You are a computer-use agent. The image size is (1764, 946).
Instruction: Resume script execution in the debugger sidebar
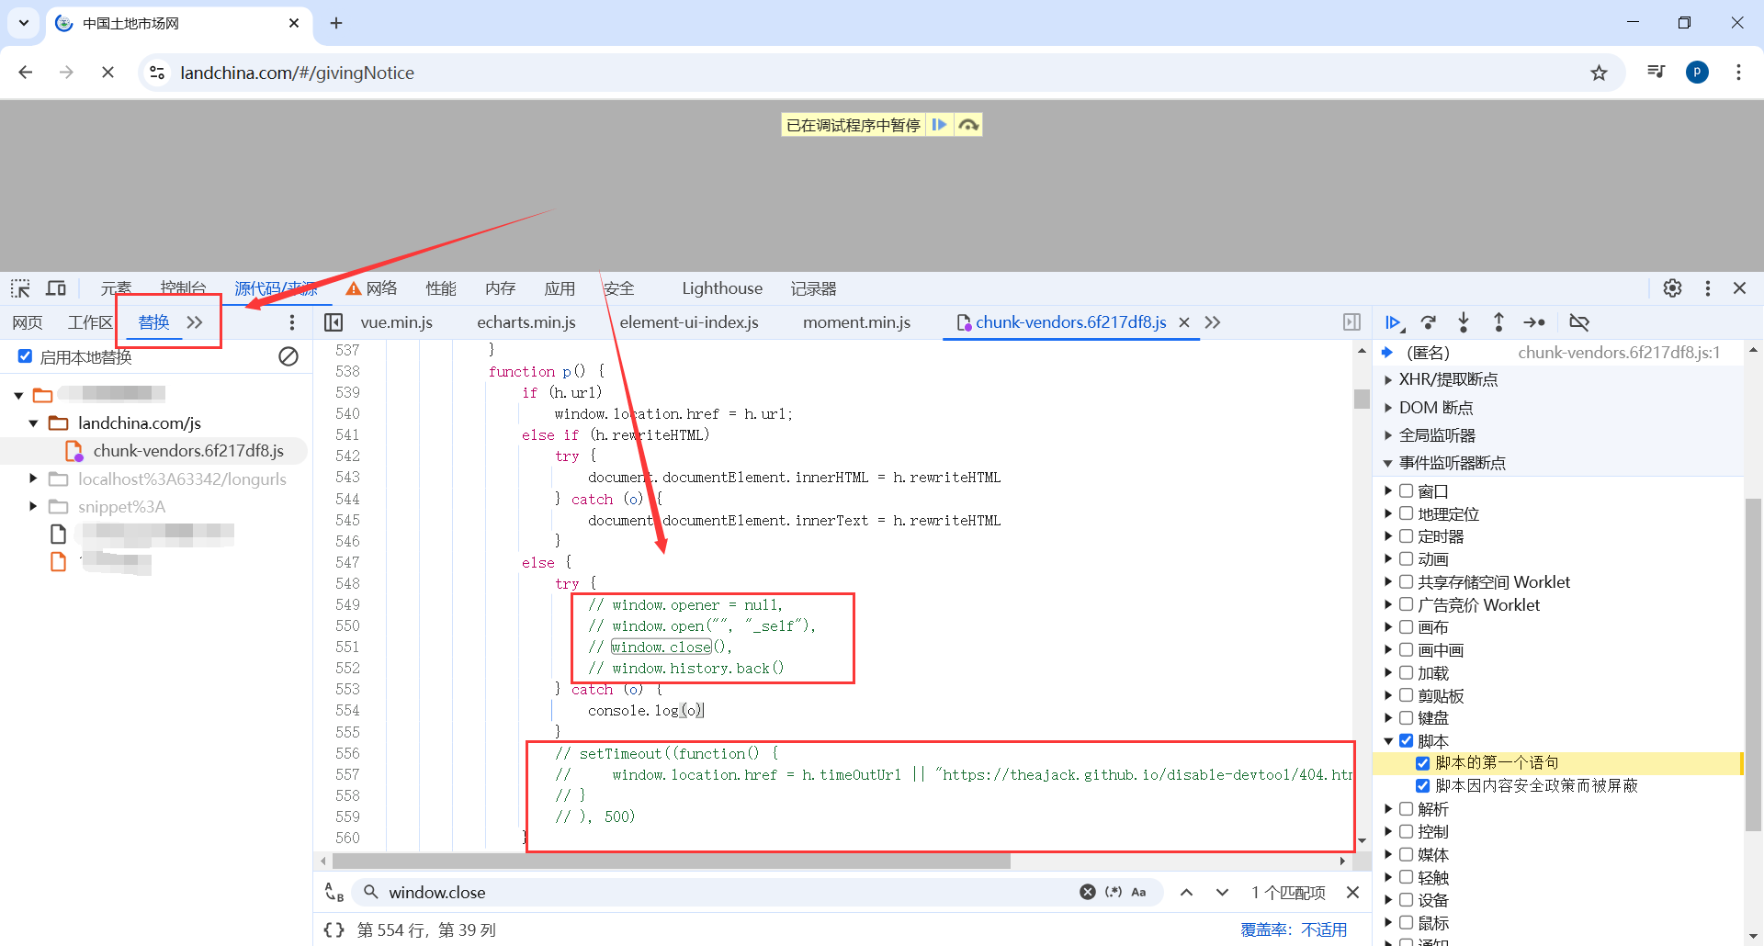(x=1394, y=322)
